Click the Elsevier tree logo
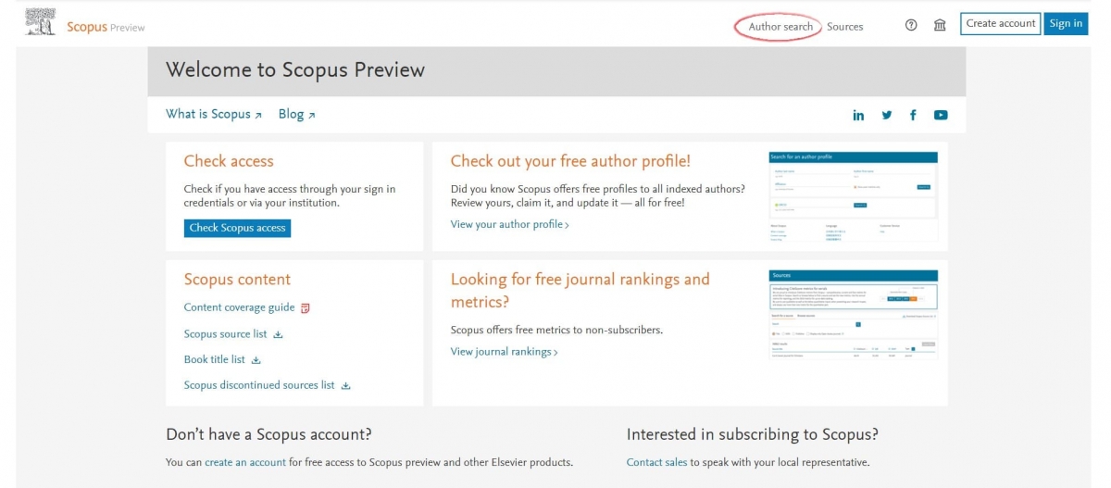The width and height of the screenshot is (1111, 488). 40,23
